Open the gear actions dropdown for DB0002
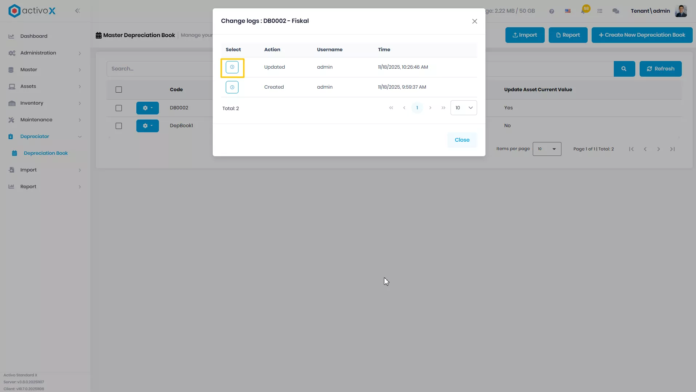Viewport: 696px width, 392px height. click(147, 108)
